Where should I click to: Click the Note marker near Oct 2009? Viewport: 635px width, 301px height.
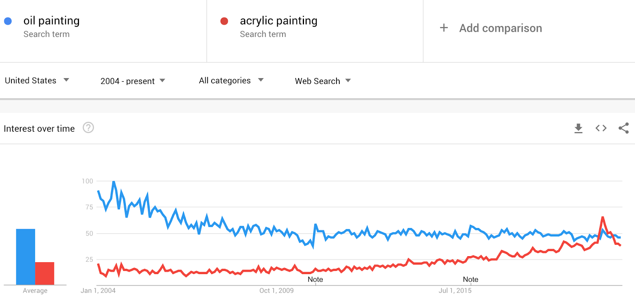tap(316, 279)
